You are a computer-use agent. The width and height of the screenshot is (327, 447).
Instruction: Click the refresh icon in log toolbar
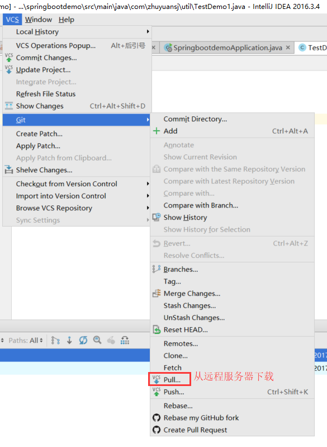[x=83, y=340]
